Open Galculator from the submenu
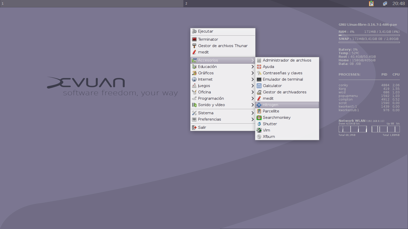The height and width of the screenshot is (229, 408). 287,86
